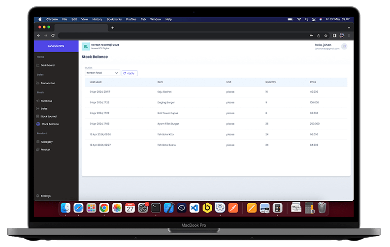Click the JD user avatar
Screen dimensions: 390x247
[344, 46]
